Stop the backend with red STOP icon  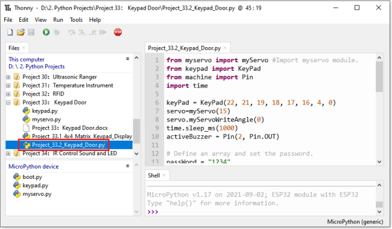118,32
